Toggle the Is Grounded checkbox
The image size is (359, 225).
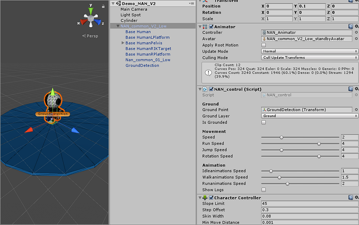(x=264, y=122)
